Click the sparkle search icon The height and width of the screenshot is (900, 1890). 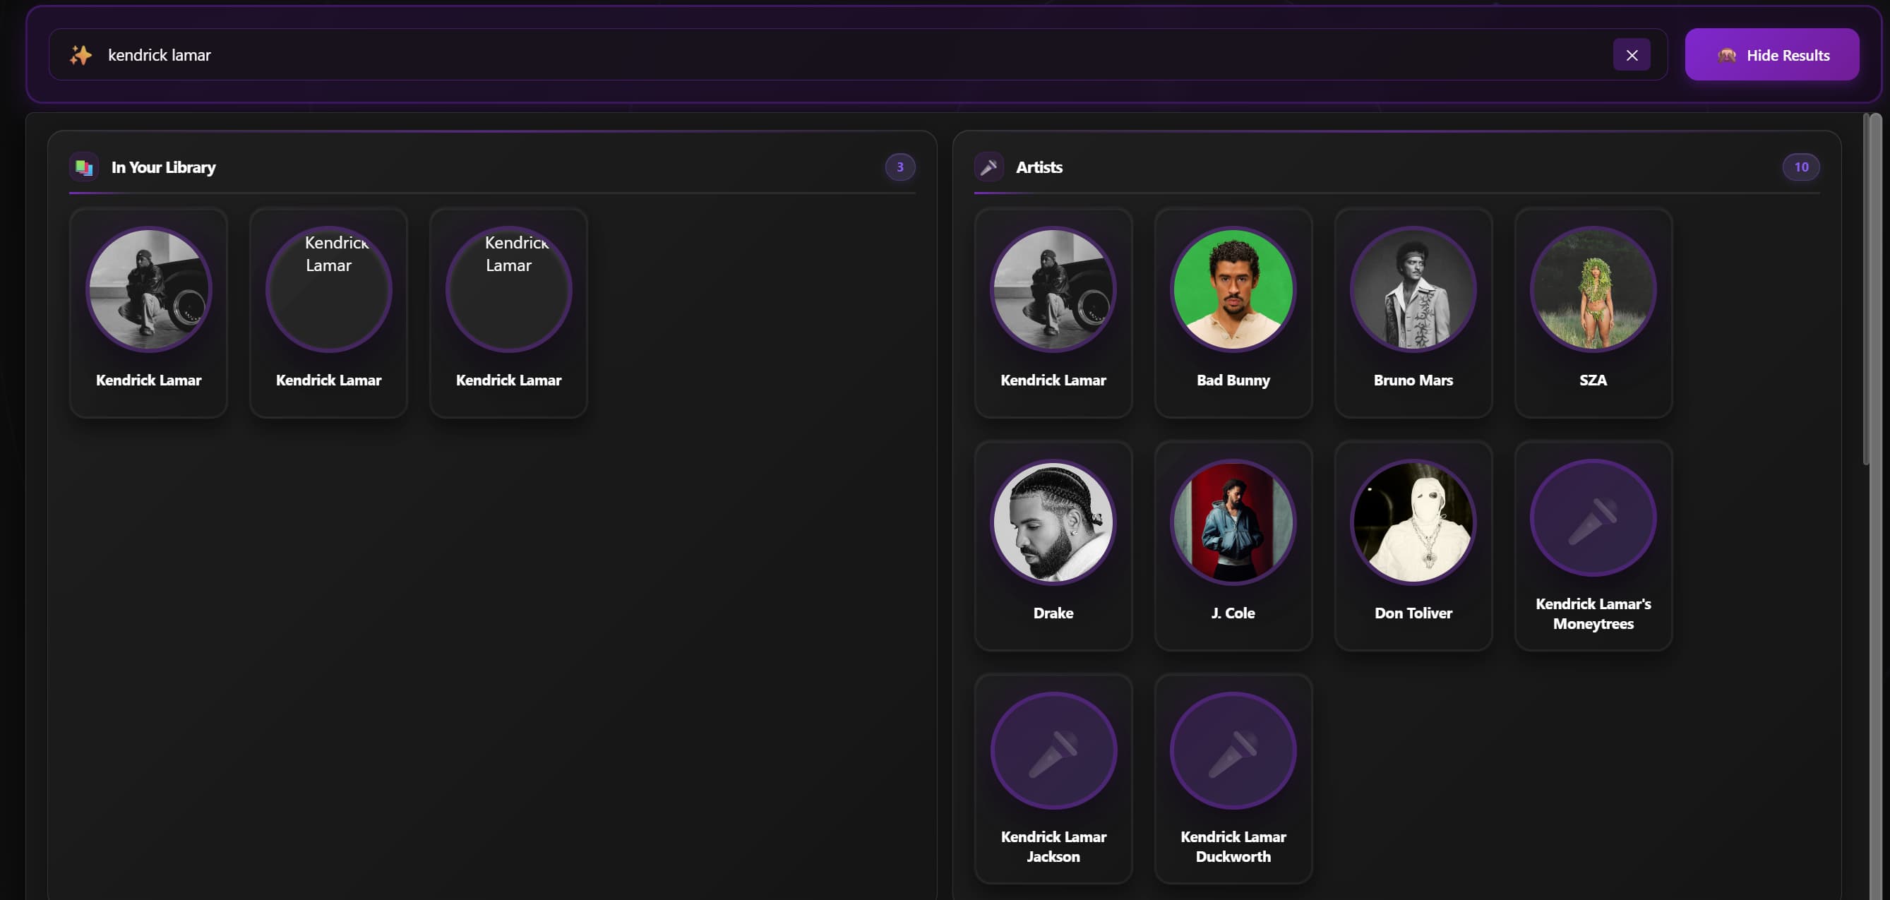80,55
